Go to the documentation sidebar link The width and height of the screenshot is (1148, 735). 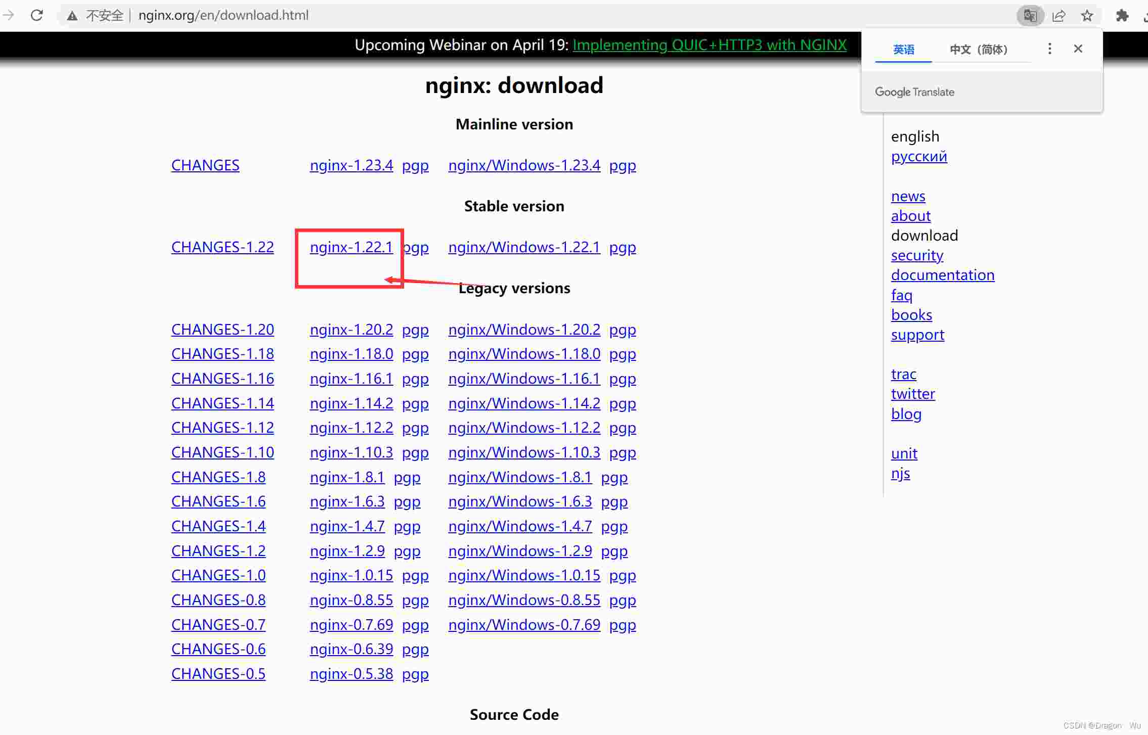942,275
